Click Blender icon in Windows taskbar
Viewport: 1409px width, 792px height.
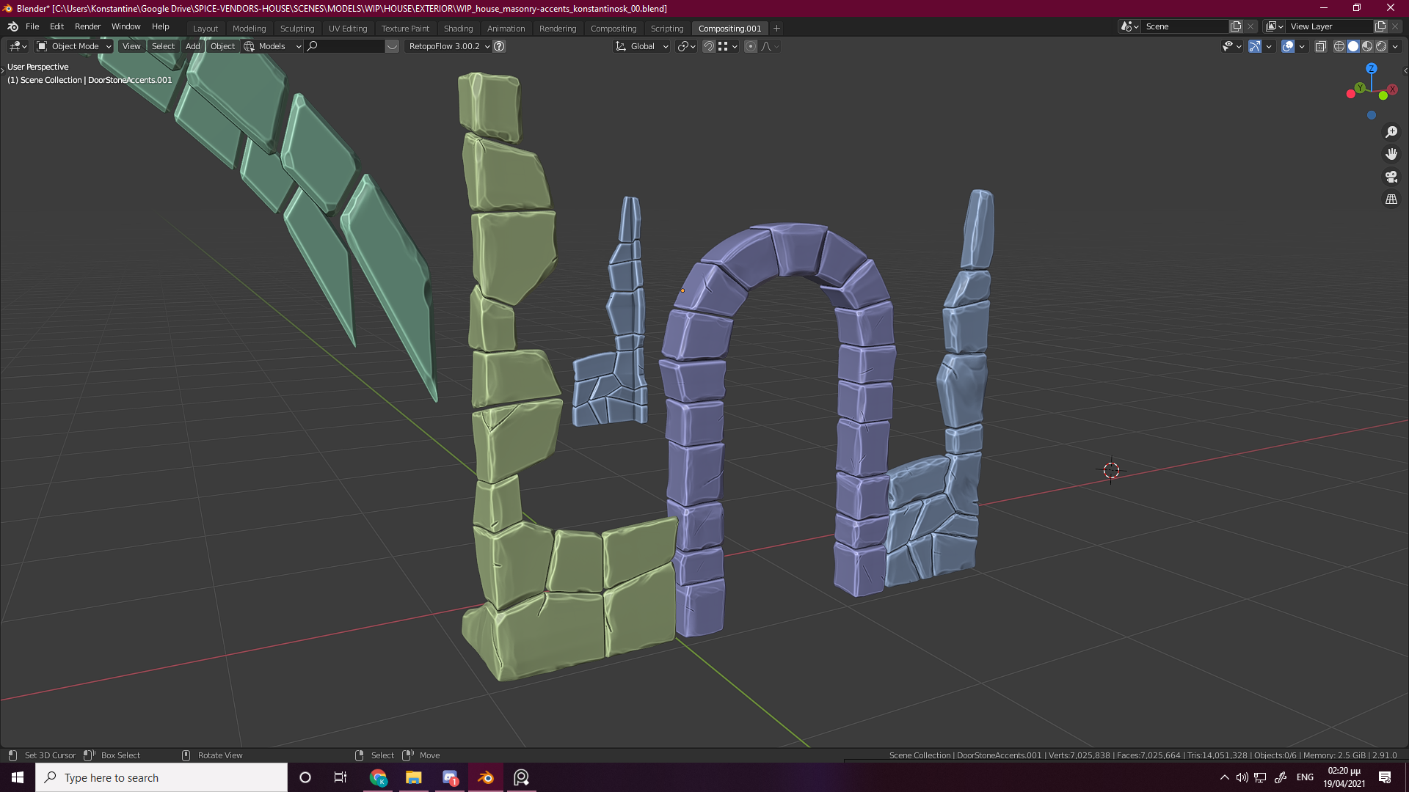tap(486, 777)
